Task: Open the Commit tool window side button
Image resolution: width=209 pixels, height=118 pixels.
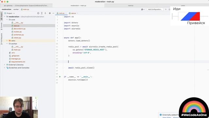Action: click(1, 26)
